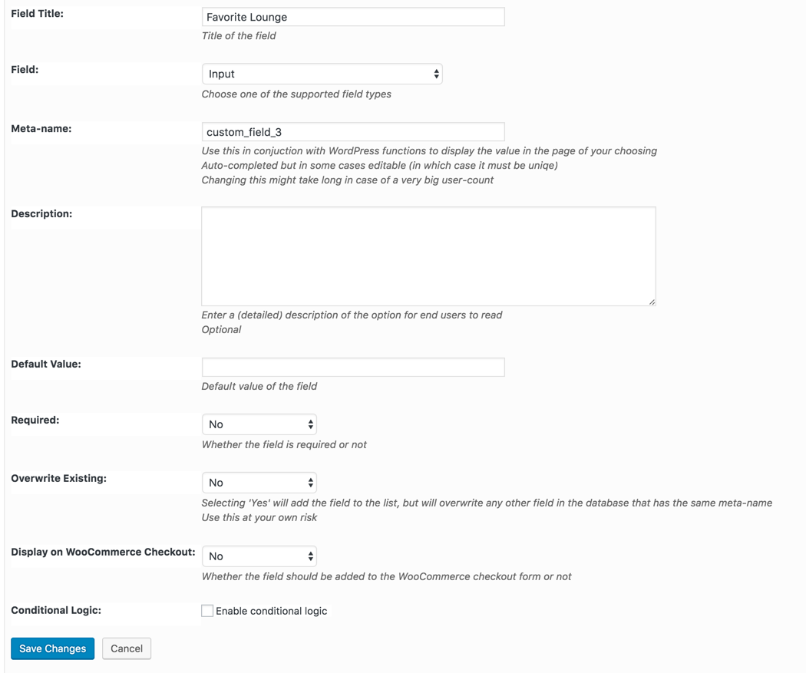806x673 pixels.
Task: Expand the Required dropdown
Action: point(259,424)
